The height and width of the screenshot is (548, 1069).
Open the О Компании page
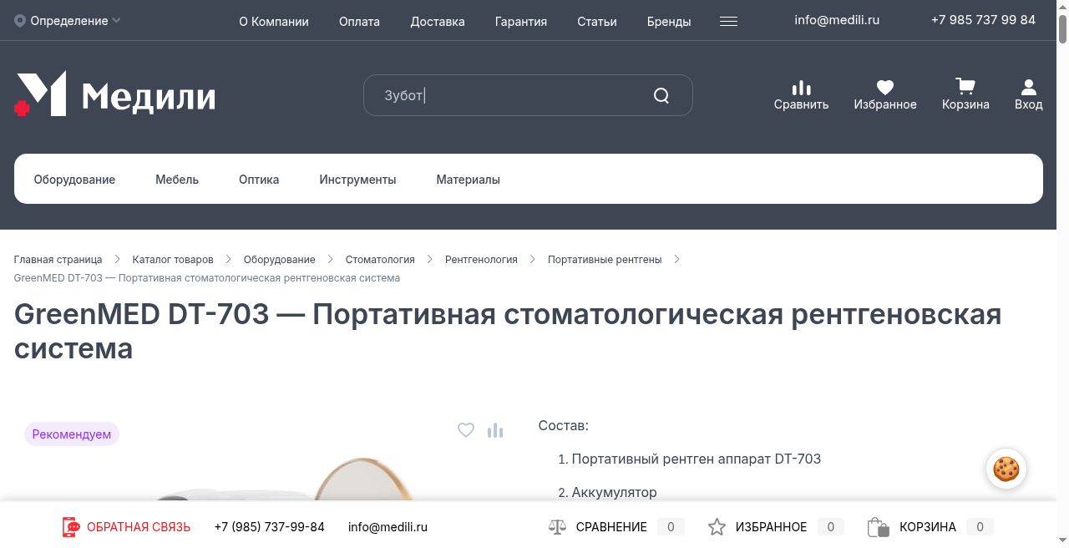click(274, 22)
